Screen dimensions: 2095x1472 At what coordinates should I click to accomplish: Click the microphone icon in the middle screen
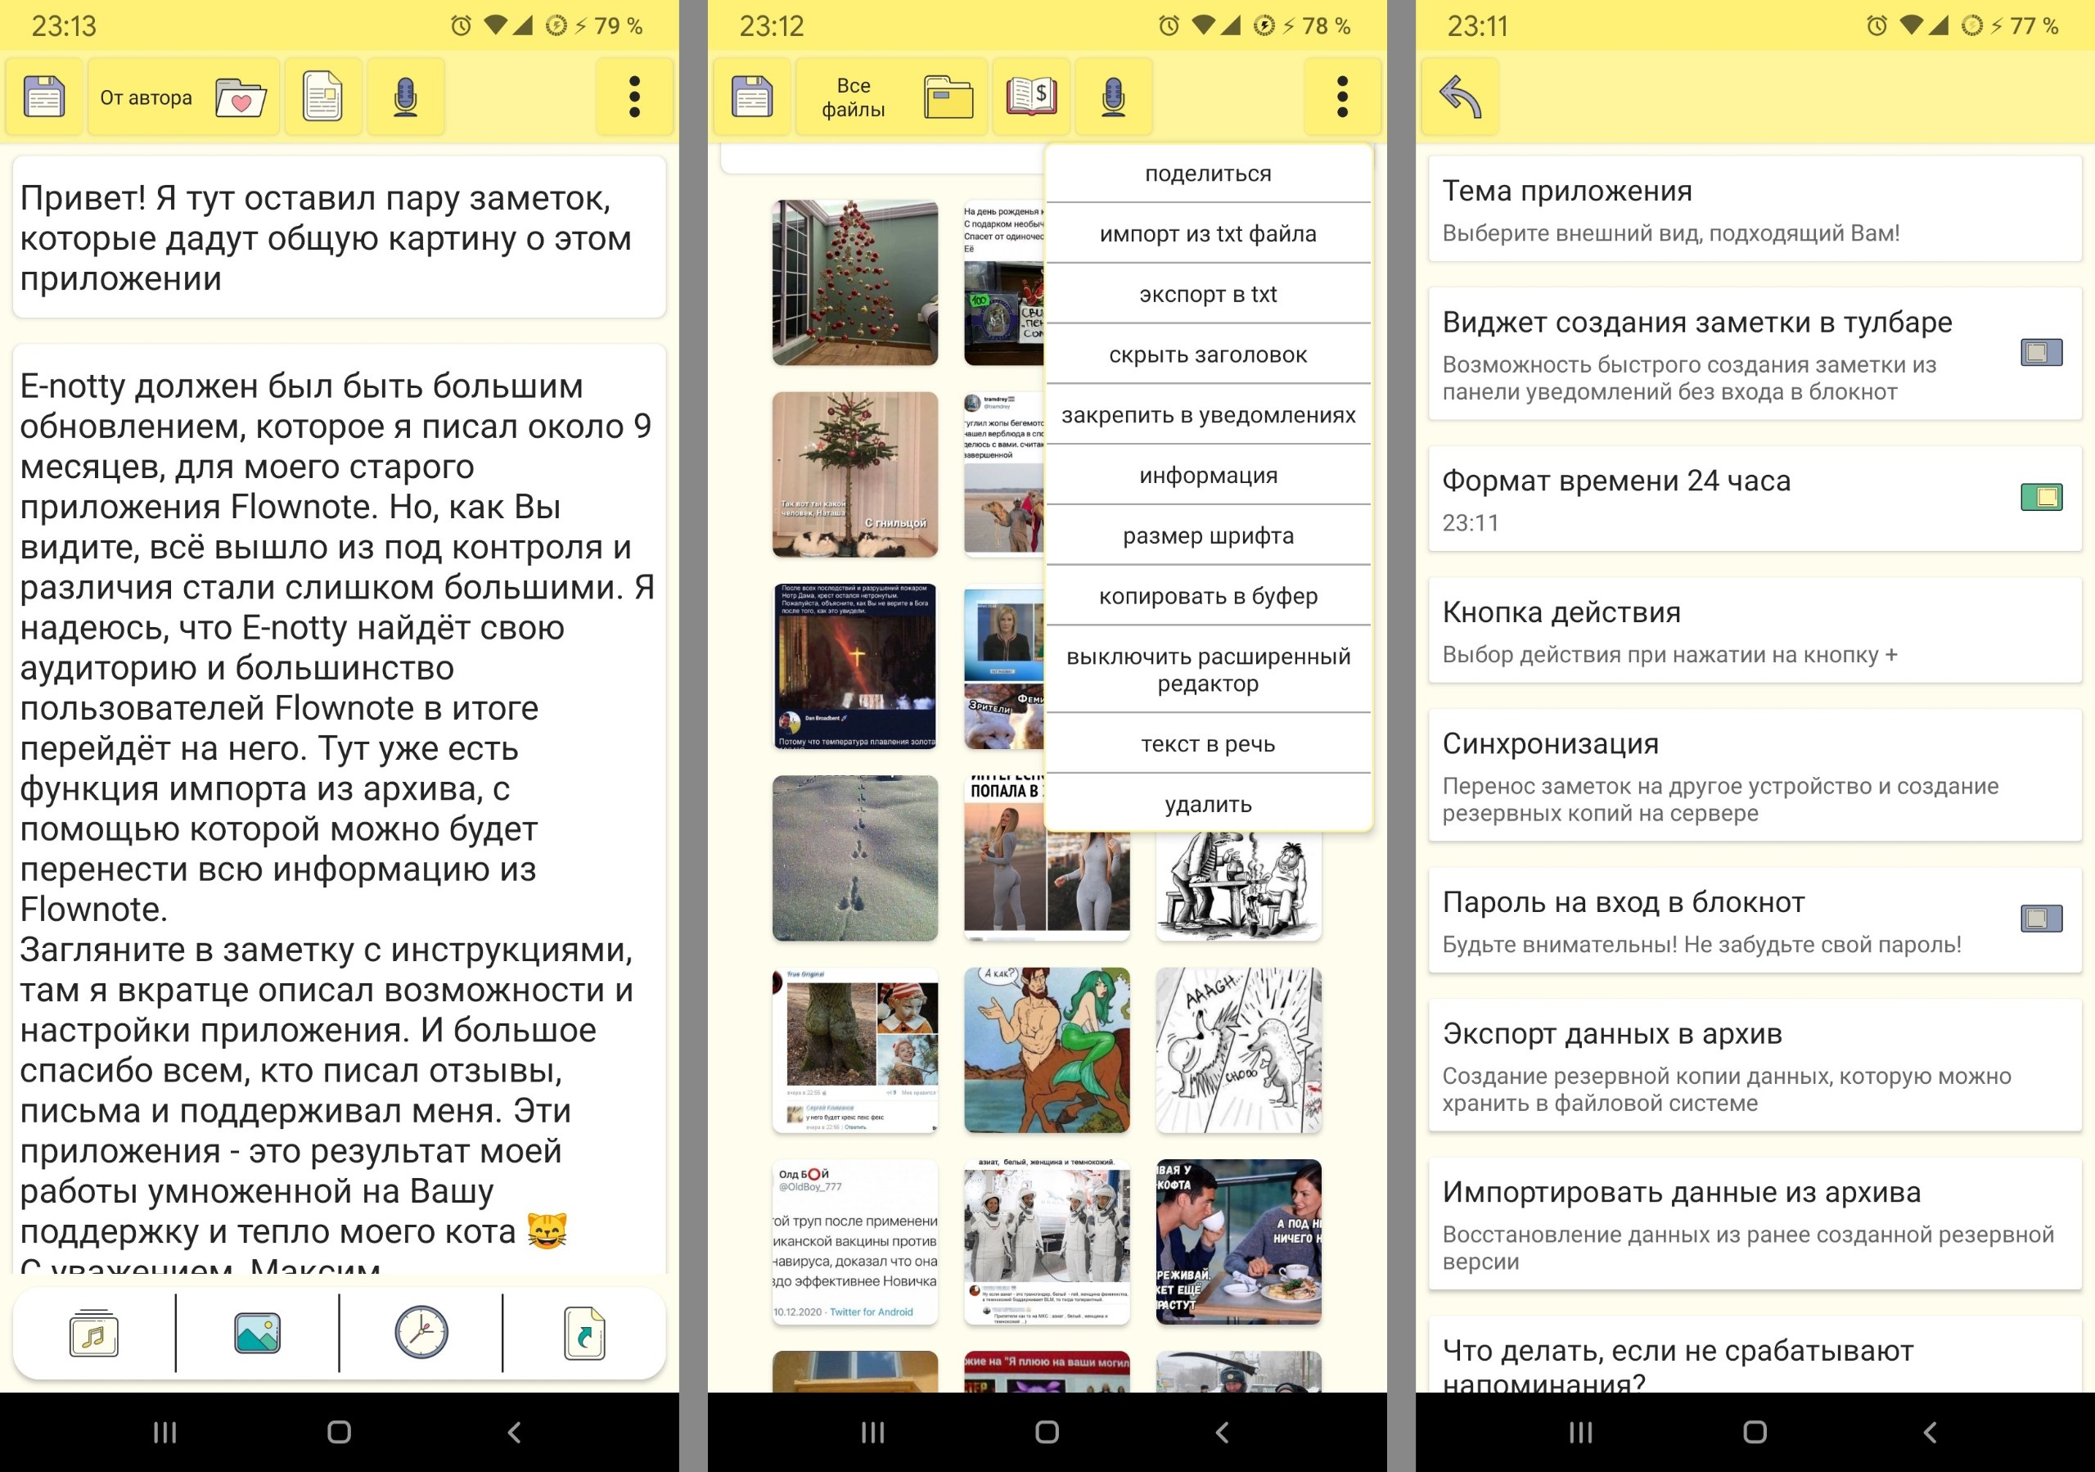1112,97
